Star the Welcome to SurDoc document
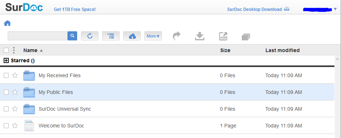Image resolution: width=341 pixels, height=138 pixels. coord(15,125)
